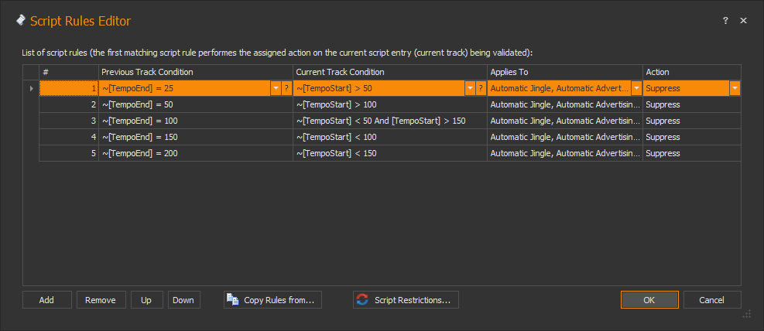Select row 1 using the row indicator arrow
The width and height of the screenshot is (764, 331).
31,88
